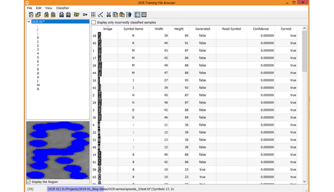Click the blue R region preview image
The image size is (334, 192).
tap(58, 150)
